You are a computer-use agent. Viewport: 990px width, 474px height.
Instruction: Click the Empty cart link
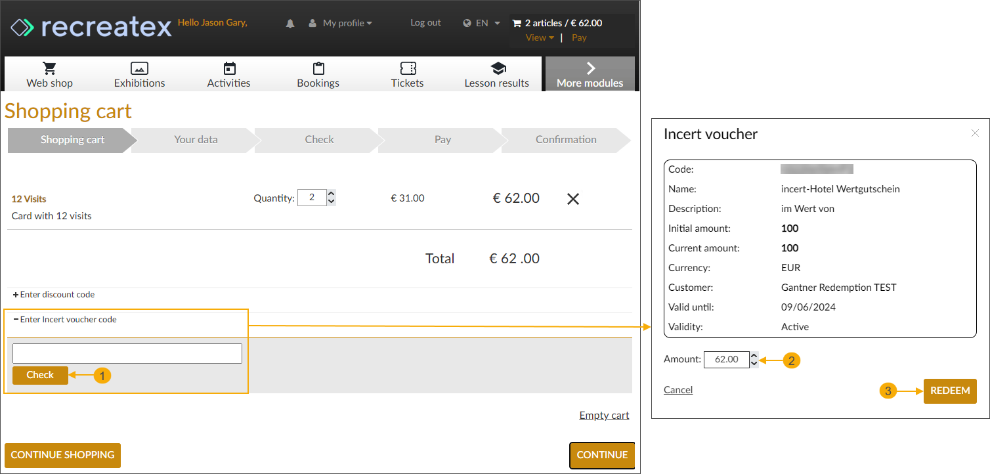pyautogui.click(x=603, y=415)
